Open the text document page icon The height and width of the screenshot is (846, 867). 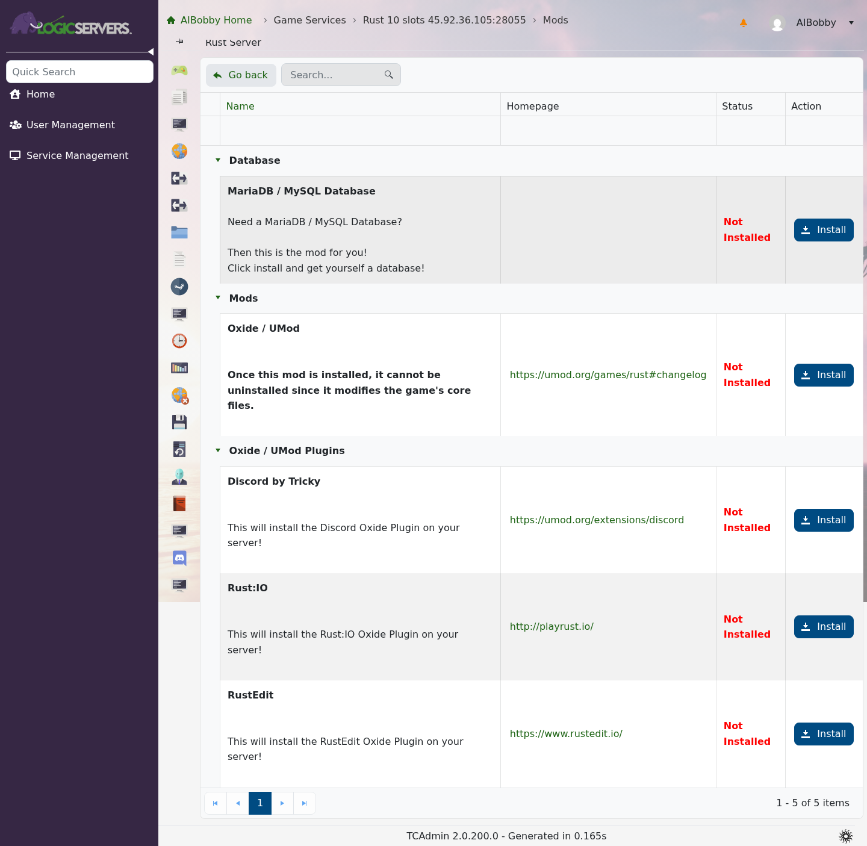pos(179,260)
